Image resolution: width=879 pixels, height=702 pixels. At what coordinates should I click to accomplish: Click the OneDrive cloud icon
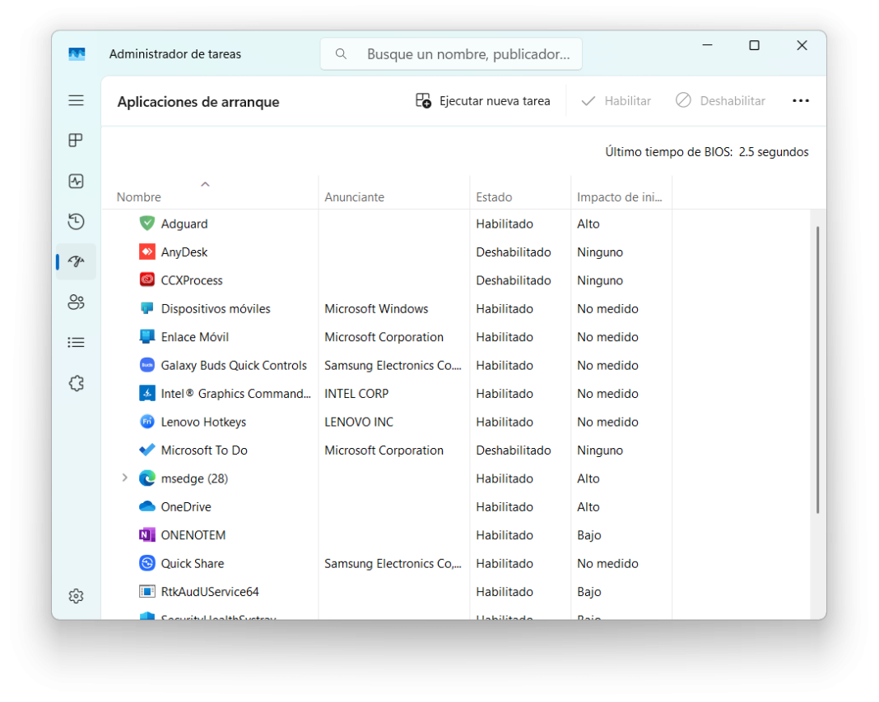146,506
